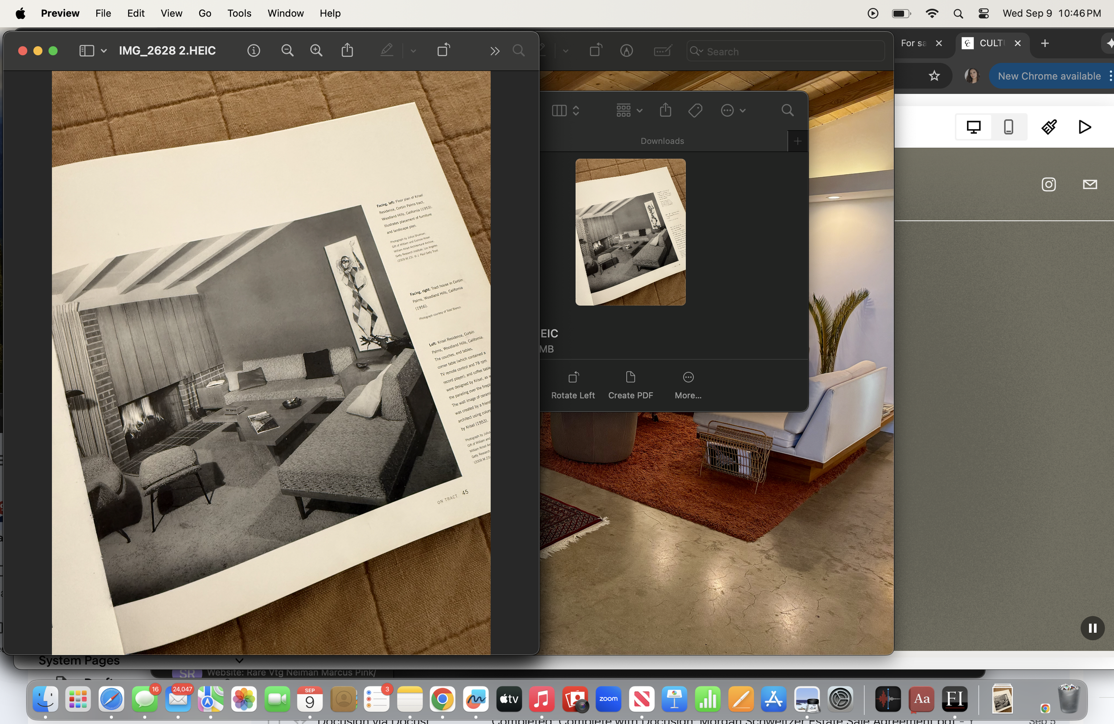Change Finder column view switcher

pyautogui.click(x=565, y=110)
